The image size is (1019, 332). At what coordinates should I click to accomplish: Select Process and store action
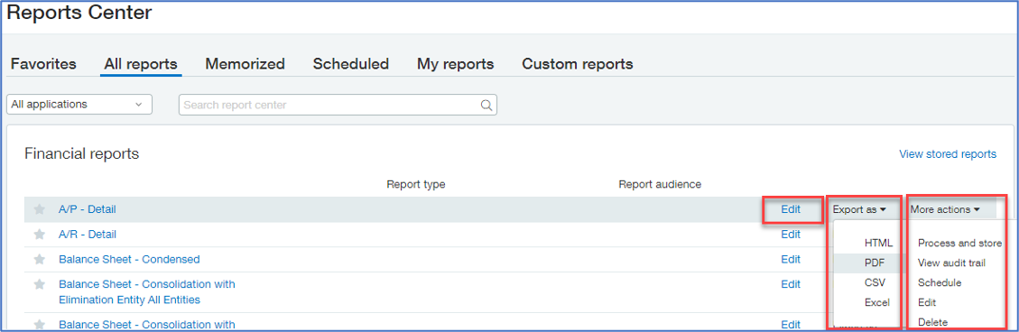point(959,243)
